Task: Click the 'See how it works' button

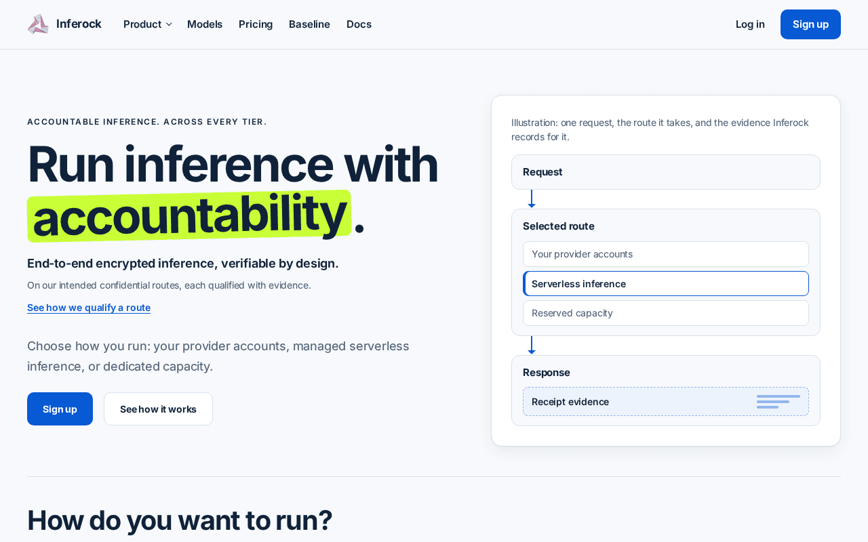Action: point(158,409)
